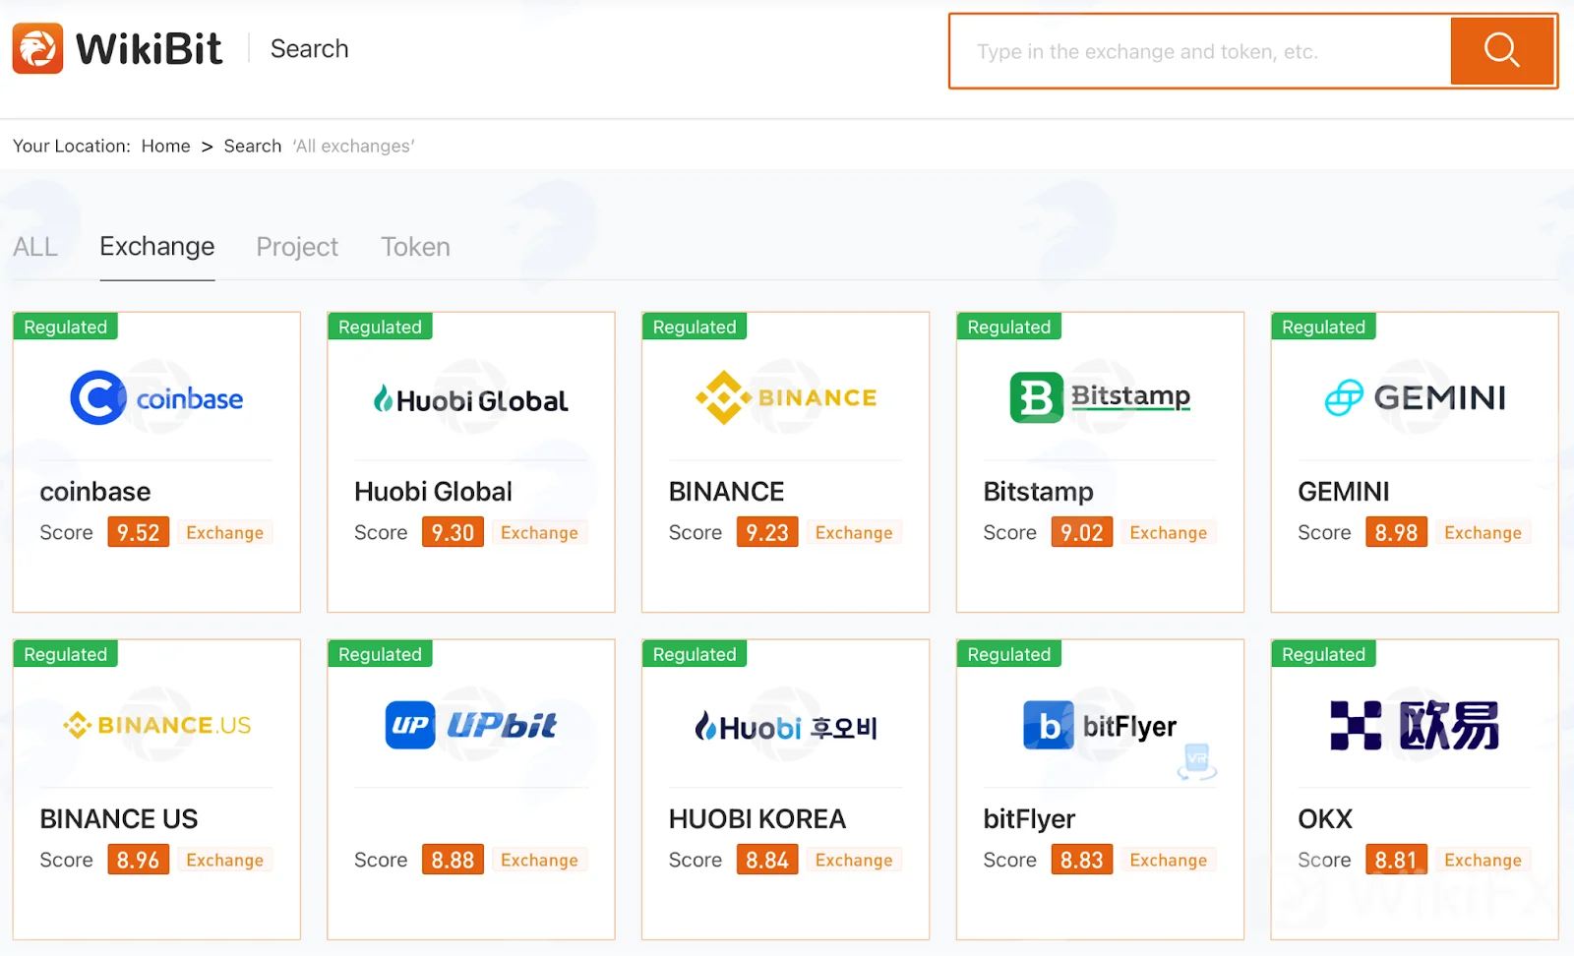Viewport: 1574px width, 956px height.
Task: Click the bitFlyer logo
Action: [x=1100, y=726]
